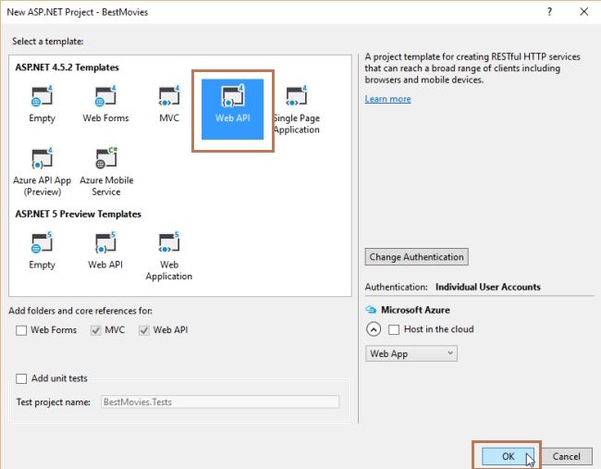Click the Change Authentication button
The width and height of the screenshot is (601, 469).
[x=416, y=257]
